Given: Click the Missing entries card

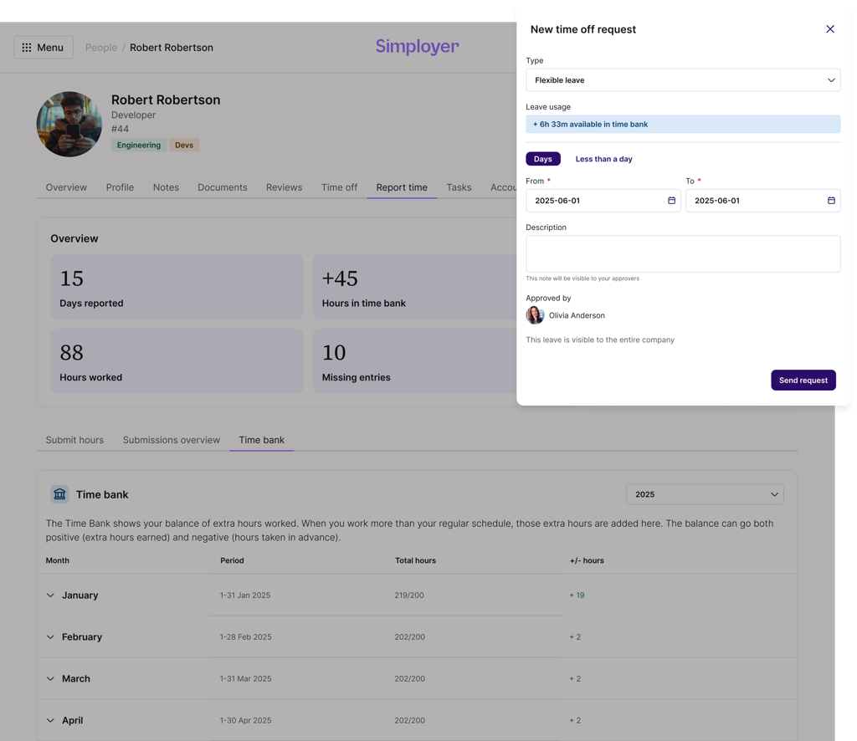Looking at the screenshot, I should 415,361.
